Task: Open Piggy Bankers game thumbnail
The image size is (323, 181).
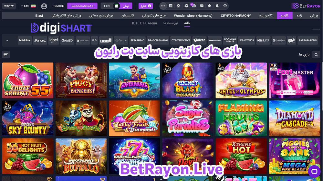Action: (x=81, y=80)
